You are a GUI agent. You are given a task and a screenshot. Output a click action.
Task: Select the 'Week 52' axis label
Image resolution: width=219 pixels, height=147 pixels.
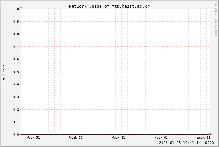[x=76, y=138]
